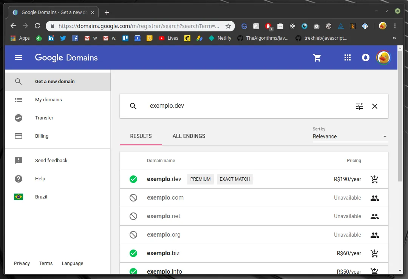Open search filter options beside the search field

click(x=359, y=106)
